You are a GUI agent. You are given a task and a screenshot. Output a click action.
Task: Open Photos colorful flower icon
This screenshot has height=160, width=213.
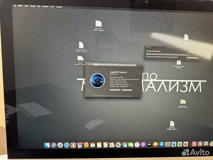point(118,145)
